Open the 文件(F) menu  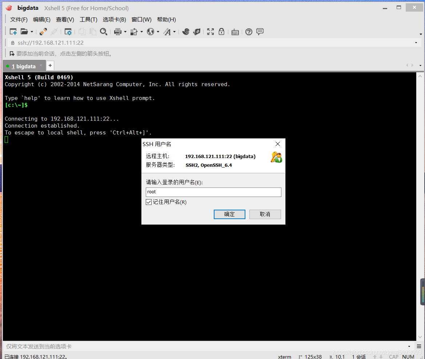coord(19,20)
